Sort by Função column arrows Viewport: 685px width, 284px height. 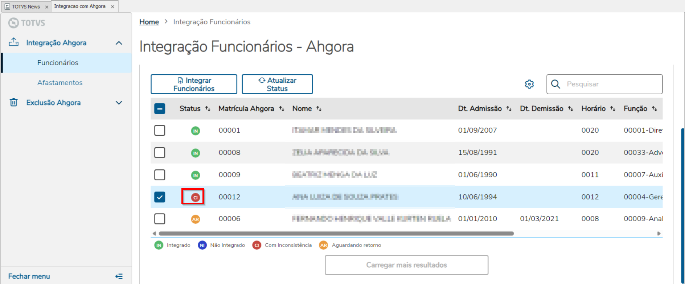pos(655,108)
